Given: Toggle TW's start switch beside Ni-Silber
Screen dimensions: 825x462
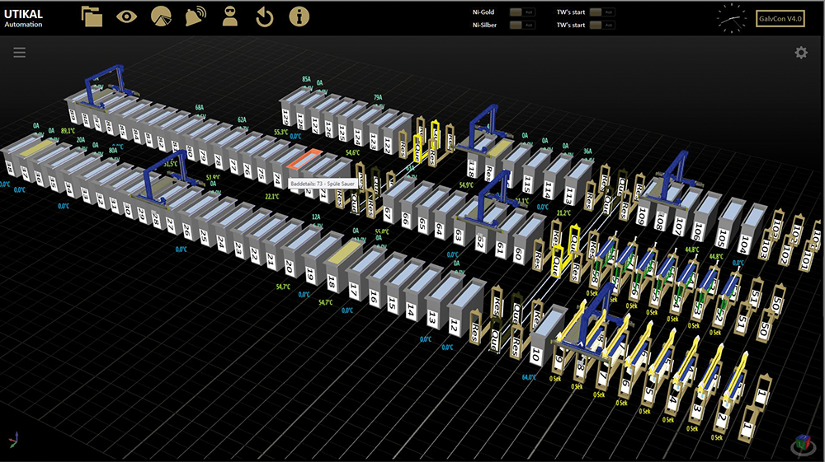Looking at the screenshot, I should click(603, 26).
